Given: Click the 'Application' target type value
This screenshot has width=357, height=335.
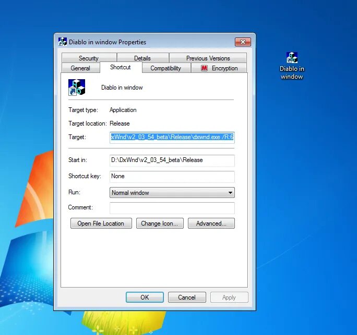Looking at the screenshot, I should [123, 110].
